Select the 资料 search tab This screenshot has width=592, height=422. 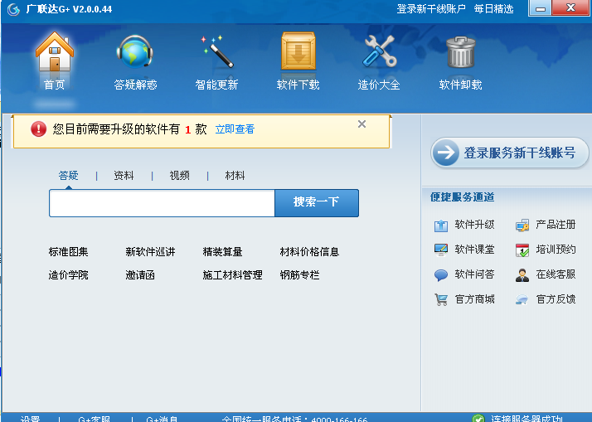(124, 176)
